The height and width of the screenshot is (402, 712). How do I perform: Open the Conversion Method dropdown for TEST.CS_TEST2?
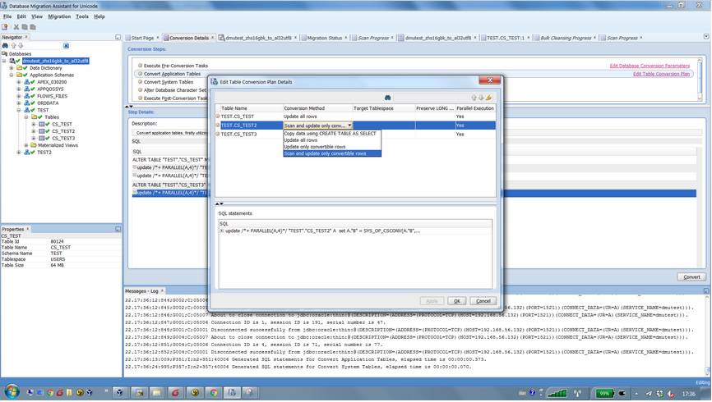tap(349, 126)
